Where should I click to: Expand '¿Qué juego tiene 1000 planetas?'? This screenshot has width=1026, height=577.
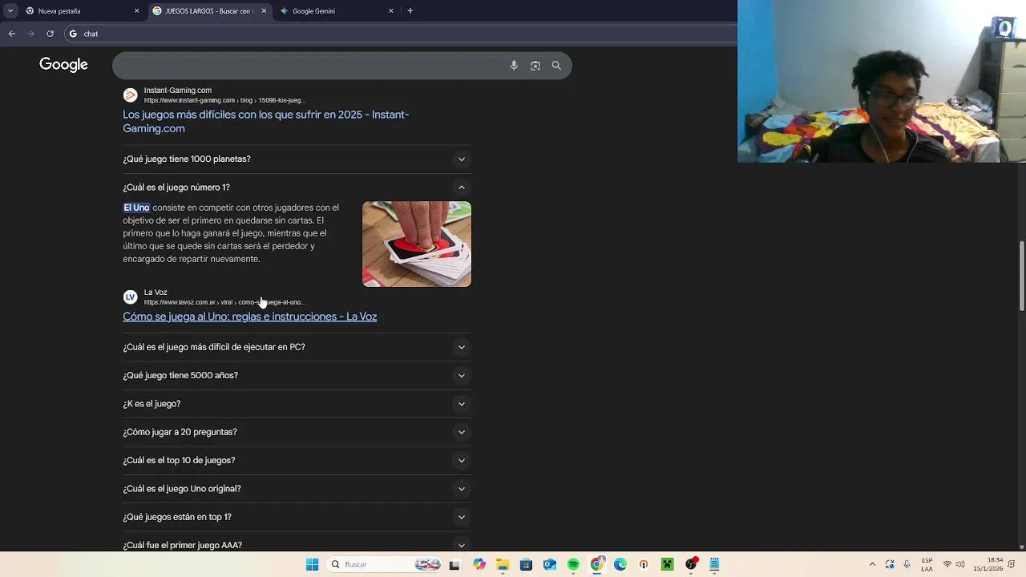297,159
